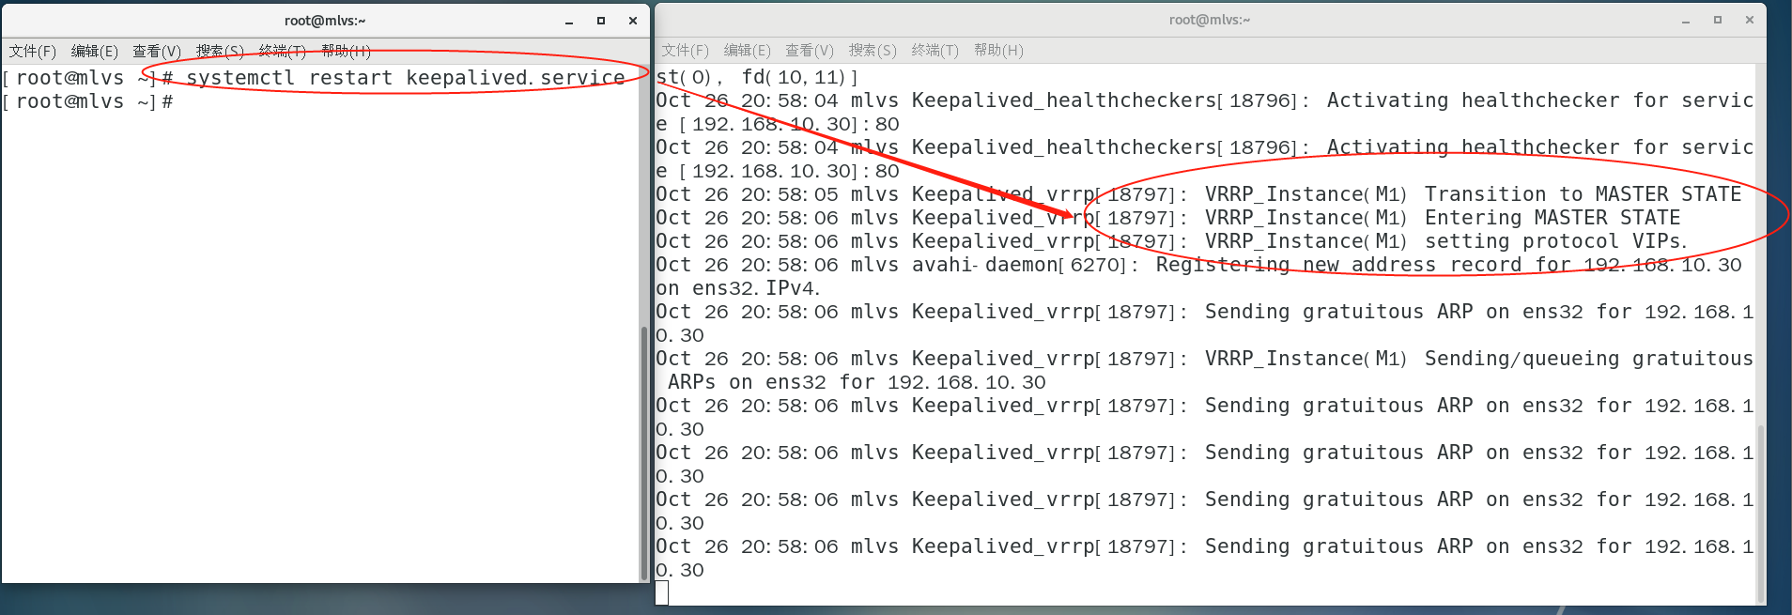Click first 'Activating healthchecker for servic' line
This screenshot has height=615, width=1792.
point(1204,100)
